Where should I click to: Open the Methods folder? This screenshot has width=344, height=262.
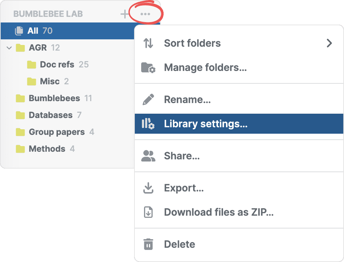pos(47,149)
